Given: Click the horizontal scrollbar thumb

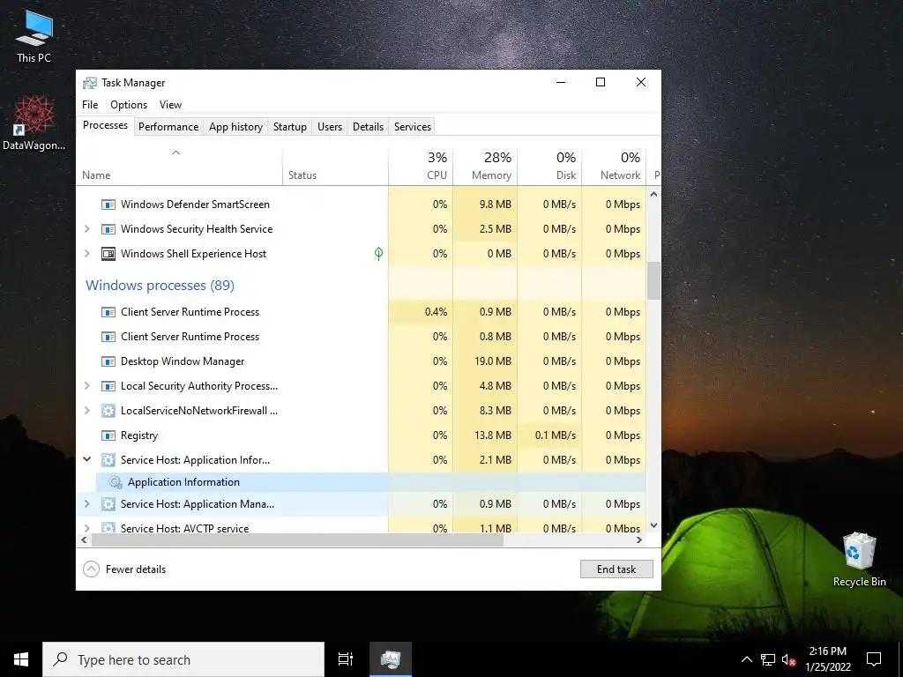Looking at the screenshot, I should pos(298,540).
